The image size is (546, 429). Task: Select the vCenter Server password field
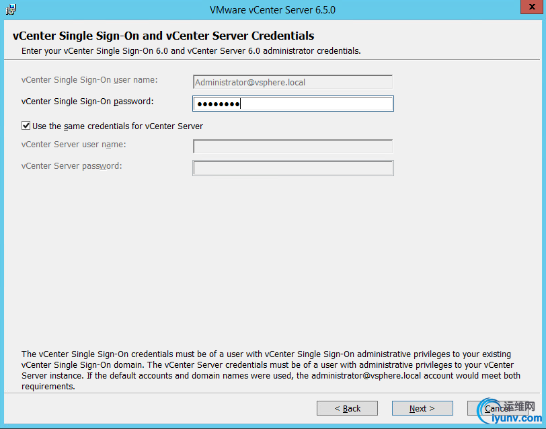point(292,168)
